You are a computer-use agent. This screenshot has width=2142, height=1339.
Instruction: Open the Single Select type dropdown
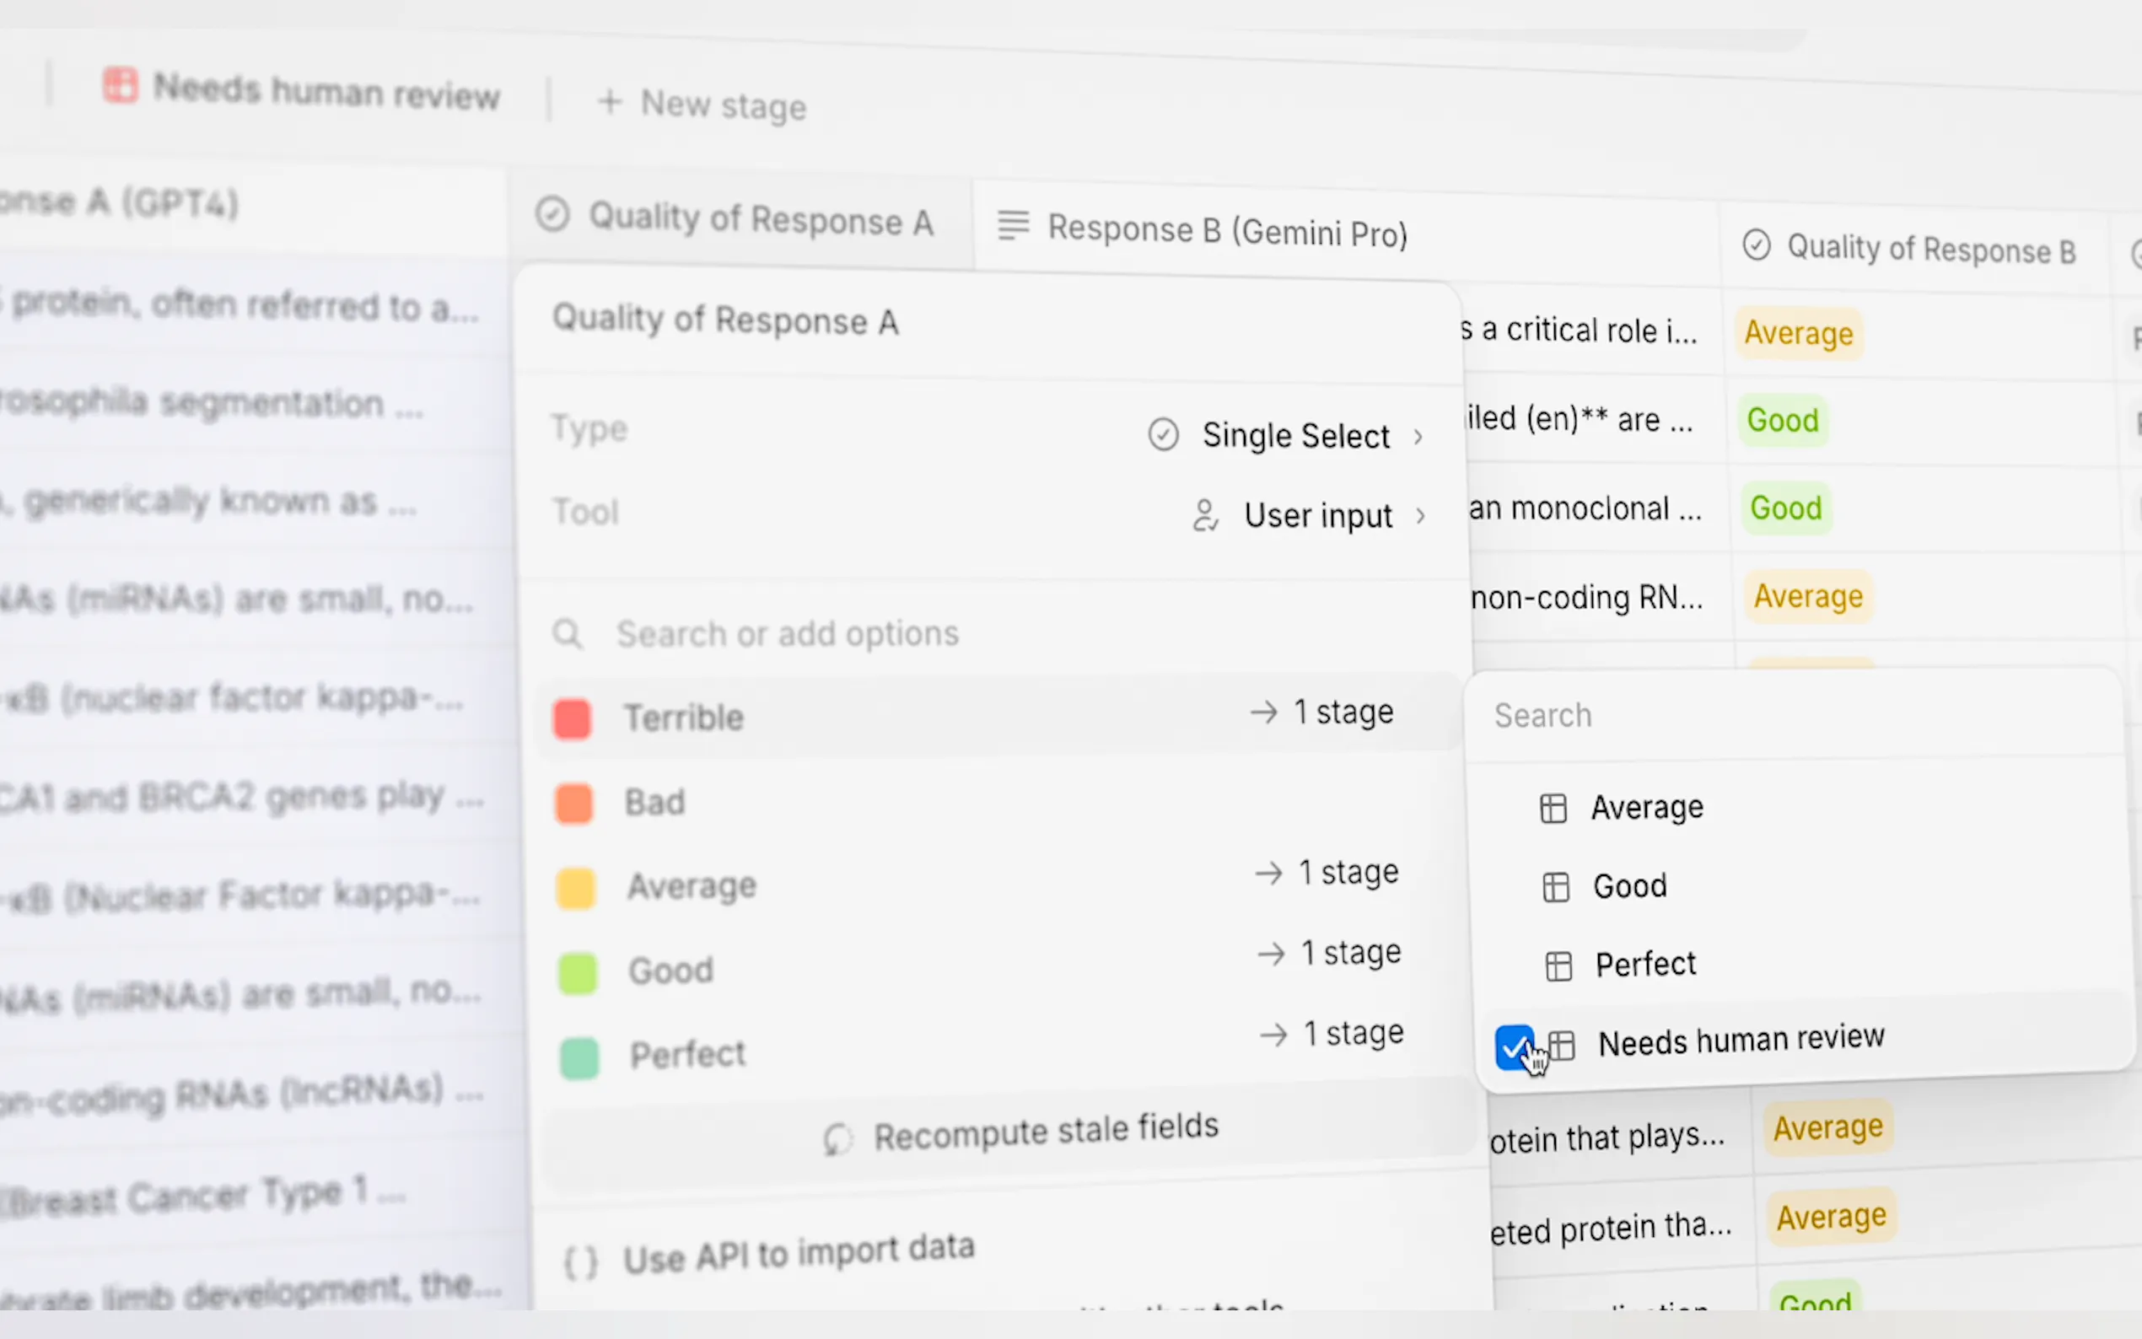[1294, 436]
